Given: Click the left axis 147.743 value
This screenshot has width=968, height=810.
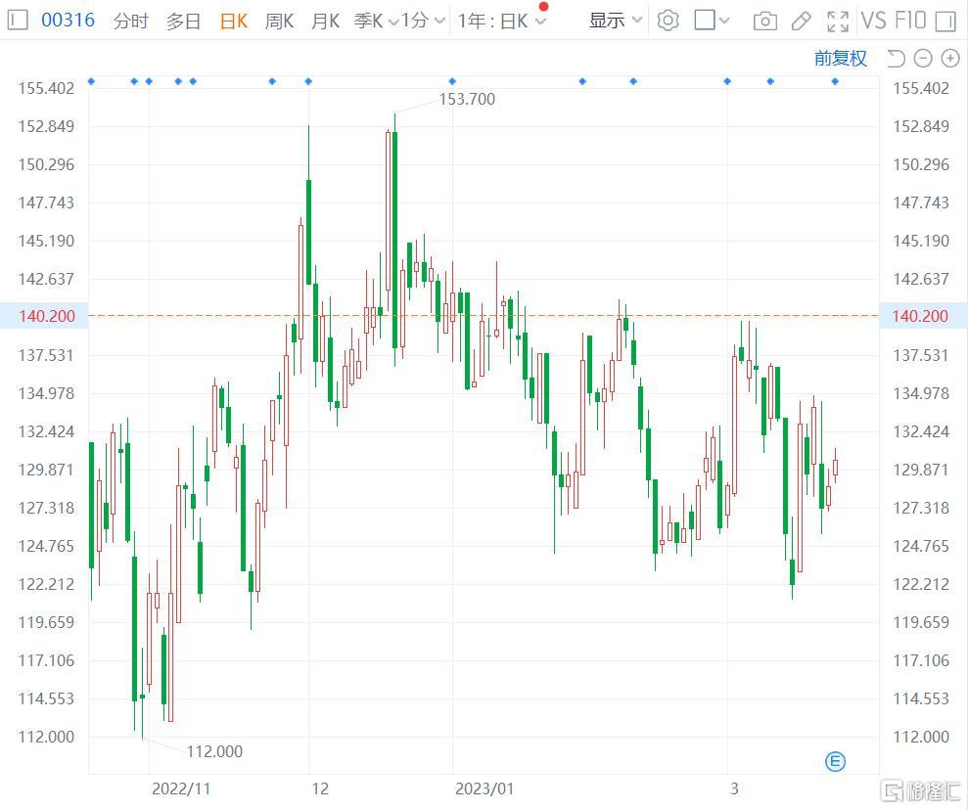Looking at the screenshot, I should click(x=46, y=202).
